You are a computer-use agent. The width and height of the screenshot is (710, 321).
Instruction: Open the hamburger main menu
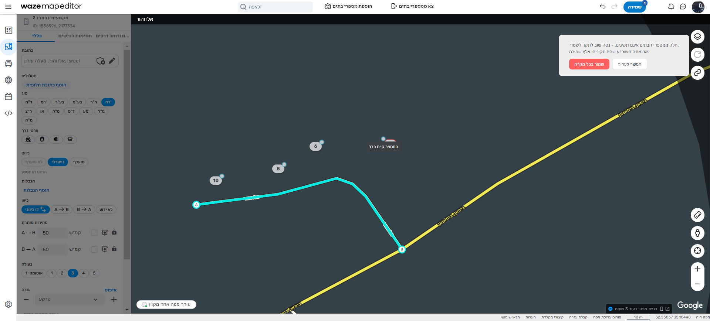coord(8,7)
